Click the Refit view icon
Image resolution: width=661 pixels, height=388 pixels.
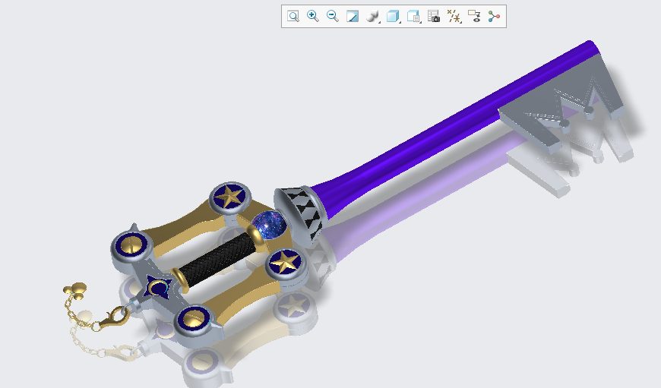pyautogui.click(x=293, y=17)
